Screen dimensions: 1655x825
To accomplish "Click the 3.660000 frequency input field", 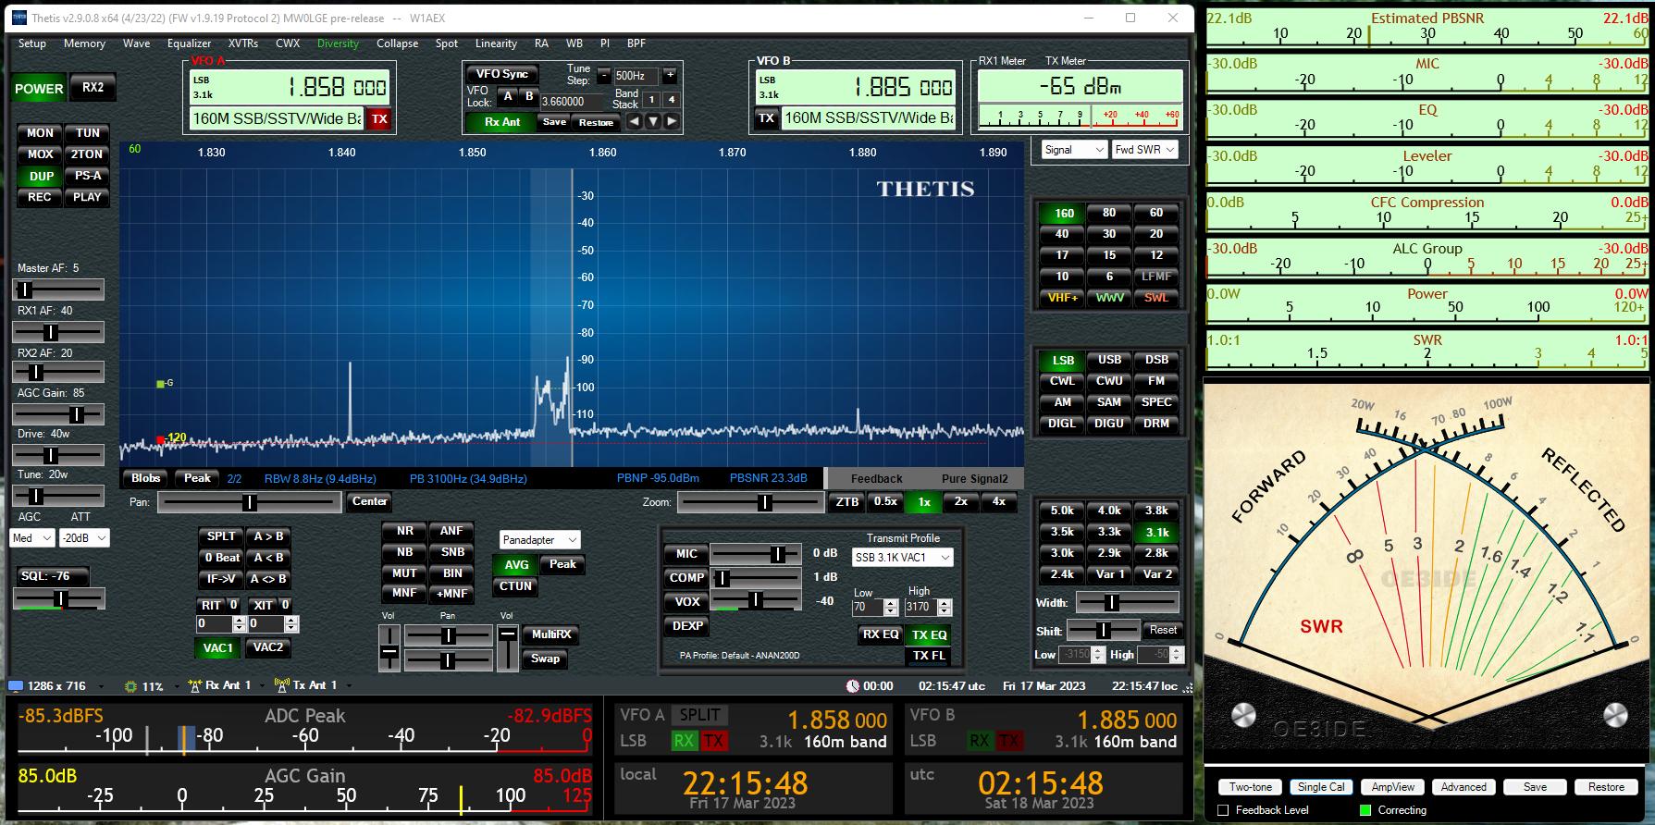I will [574, 102].
